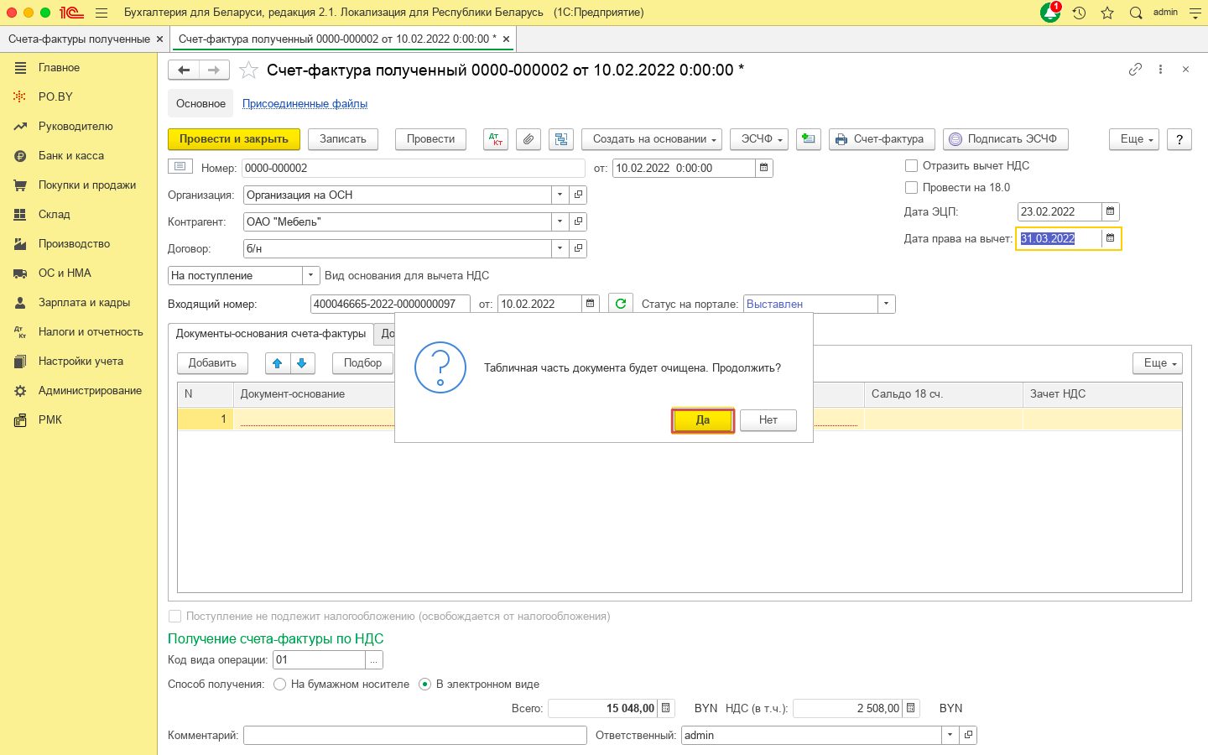
Task: Add document to favorites star
Action: 248,70
